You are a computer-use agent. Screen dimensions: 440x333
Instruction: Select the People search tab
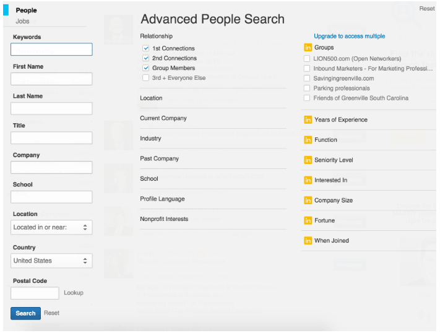pos(26,11)
